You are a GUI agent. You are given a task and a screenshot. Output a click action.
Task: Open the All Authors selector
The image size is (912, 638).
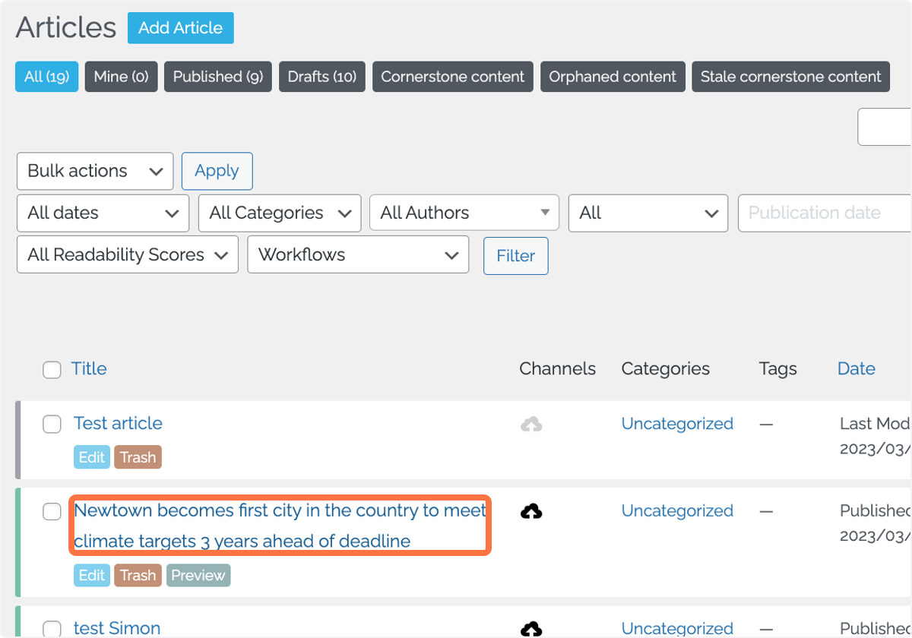click(464, 213)
